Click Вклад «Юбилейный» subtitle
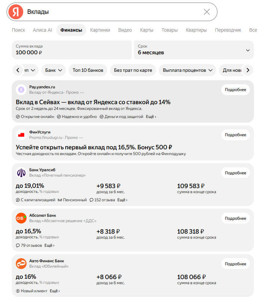This screenshot has height=299, width=262. pos(49,266)
